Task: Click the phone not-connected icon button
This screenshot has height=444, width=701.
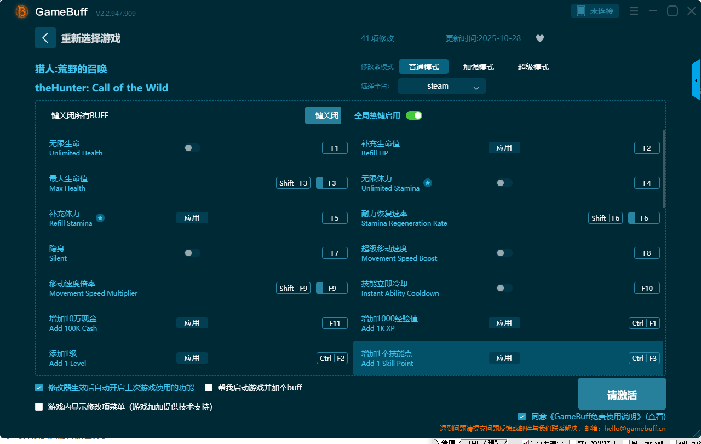Action: [x=595, y=11]
